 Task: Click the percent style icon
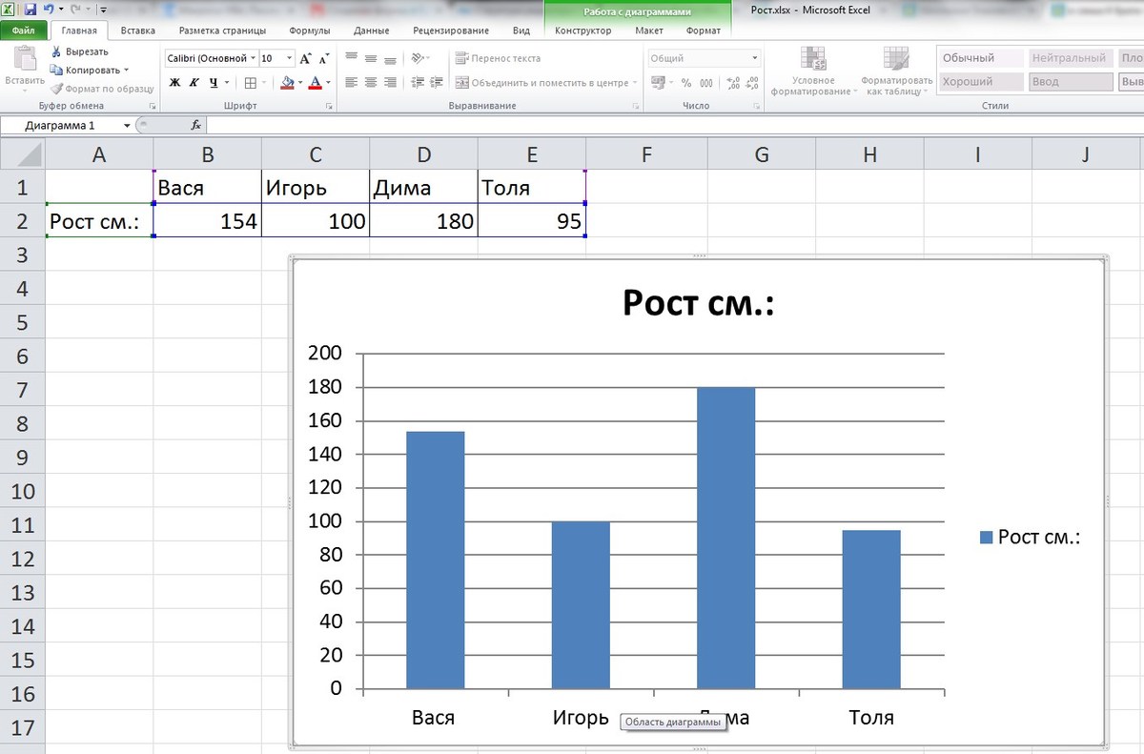pyautogui.click(x=686, y=83)
